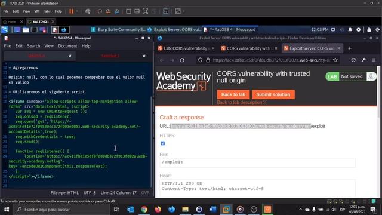Viewport: 382px width, 215px height.
Task: Reload the Firefox page
Action: (182, 60)
